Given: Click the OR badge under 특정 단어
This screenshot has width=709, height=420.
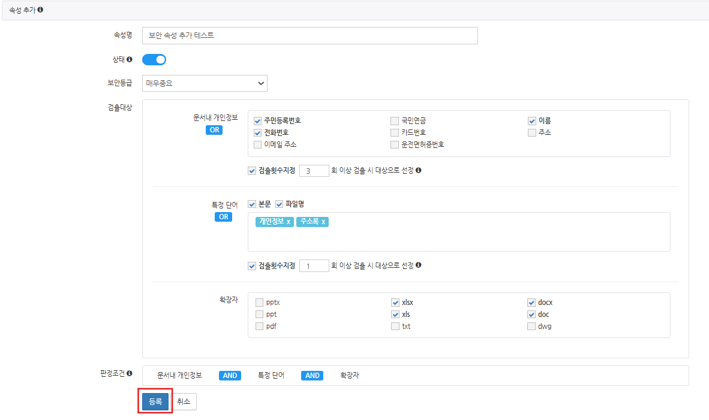Looking at the screenshot, I should [x=223, y=217].
